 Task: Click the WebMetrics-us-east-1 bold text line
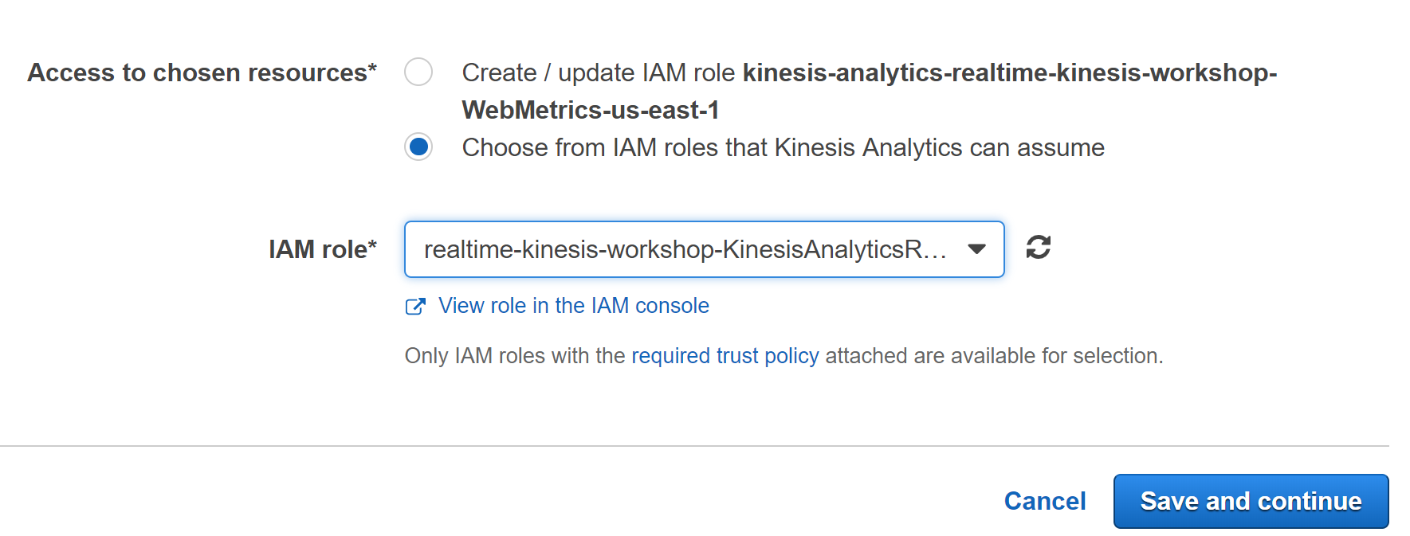tap(591, 110)
